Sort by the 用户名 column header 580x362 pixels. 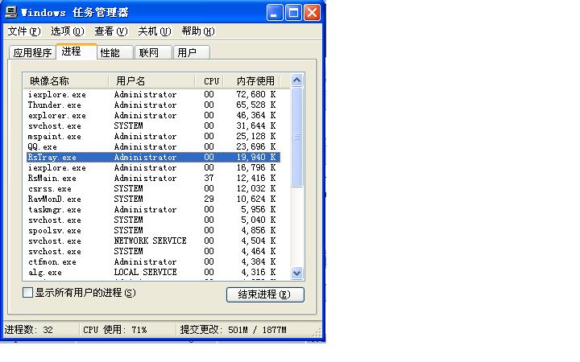[x=151, y=81]
